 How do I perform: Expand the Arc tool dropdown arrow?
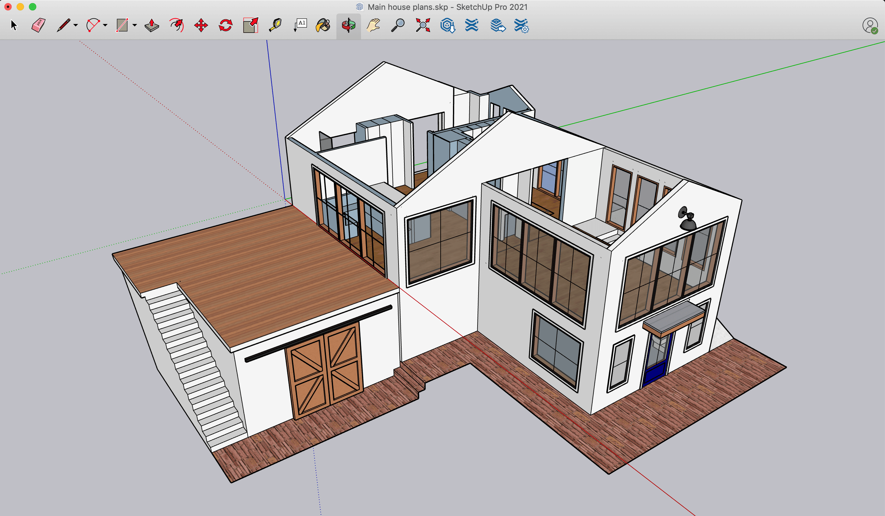tap(105, 25)
